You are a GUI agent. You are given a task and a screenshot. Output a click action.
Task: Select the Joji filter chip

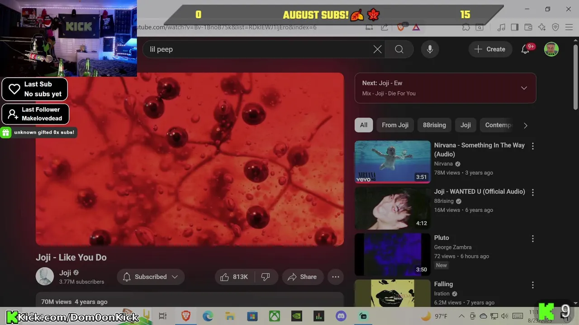point(465,125)
